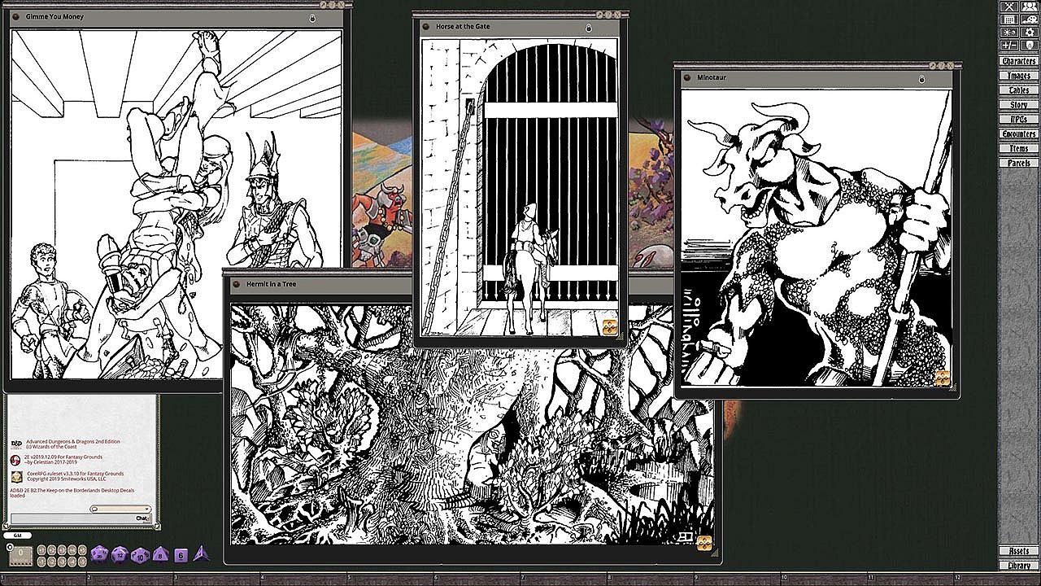
Task: Open the Characters list
Action: 1019,61
